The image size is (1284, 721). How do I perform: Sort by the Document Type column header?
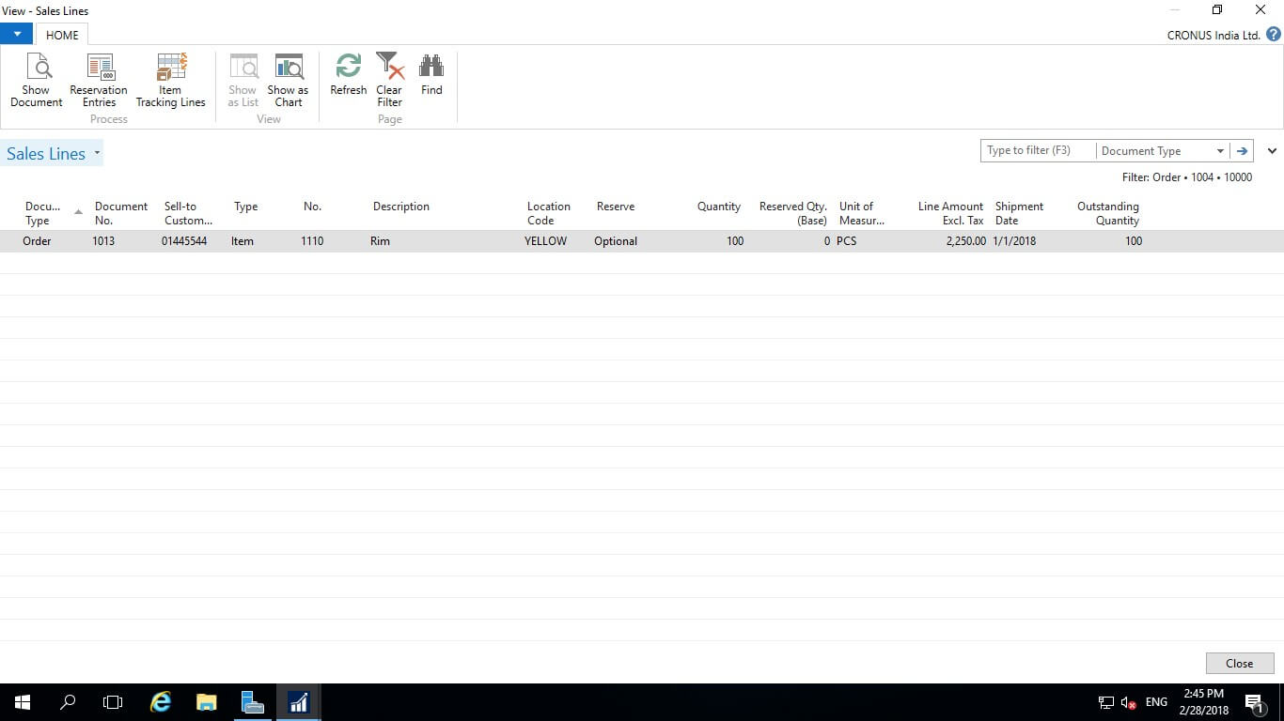click(x=43, y=213)
